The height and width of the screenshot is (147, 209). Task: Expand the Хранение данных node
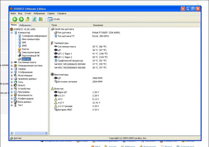(x=12, y=79)
